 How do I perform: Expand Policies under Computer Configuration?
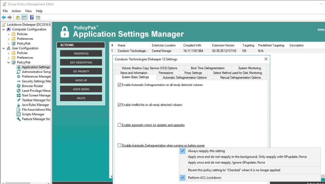point(9,34)
